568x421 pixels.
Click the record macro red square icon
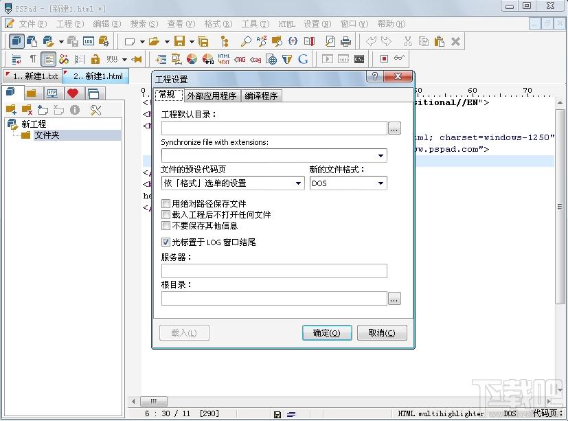(384, 58)
